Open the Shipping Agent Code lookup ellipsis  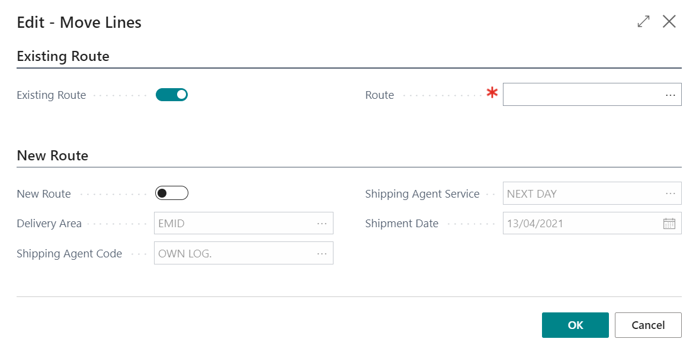tap(322, 253)
